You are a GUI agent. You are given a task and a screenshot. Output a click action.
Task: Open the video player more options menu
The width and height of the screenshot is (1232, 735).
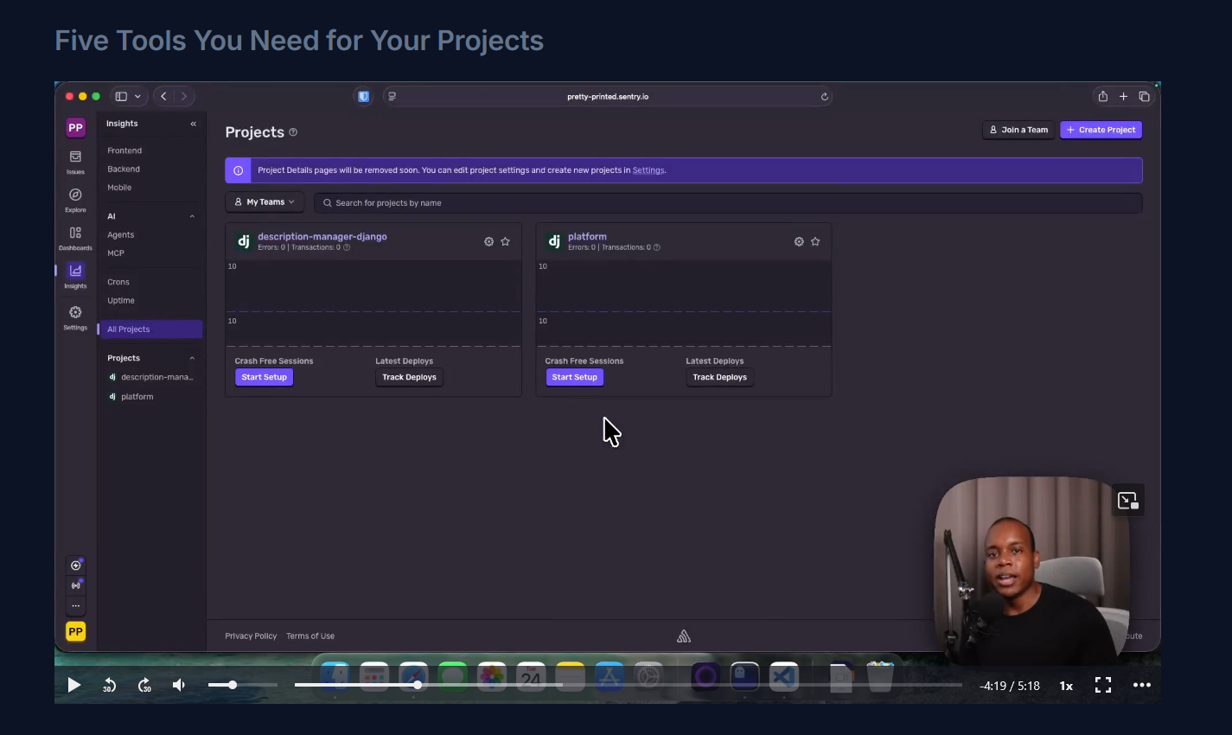(x=1142, y=685)
